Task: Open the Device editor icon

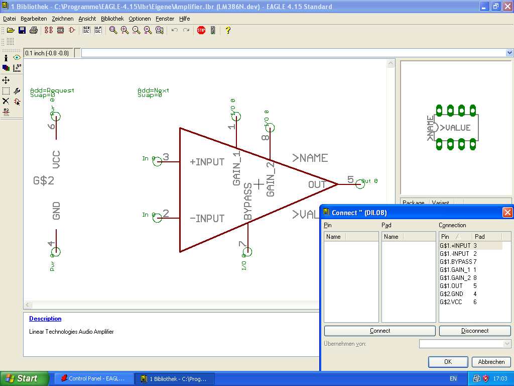Action: tap(49, 30)
